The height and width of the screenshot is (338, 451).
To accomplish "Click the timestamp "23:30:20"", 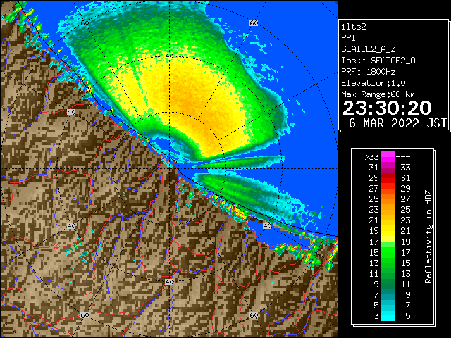I will (x=387, y=108).
